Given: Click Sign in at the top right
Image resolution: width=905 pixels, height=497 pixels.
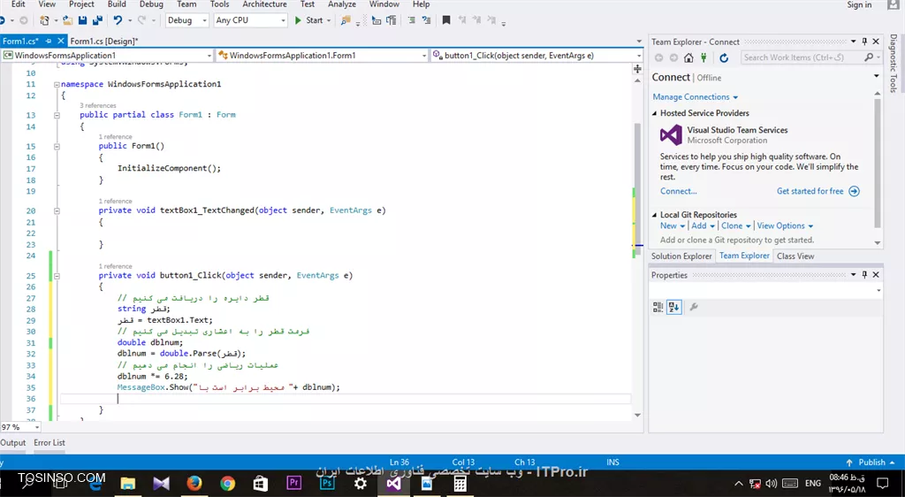Looking at the screenshot, I should 859,4.
